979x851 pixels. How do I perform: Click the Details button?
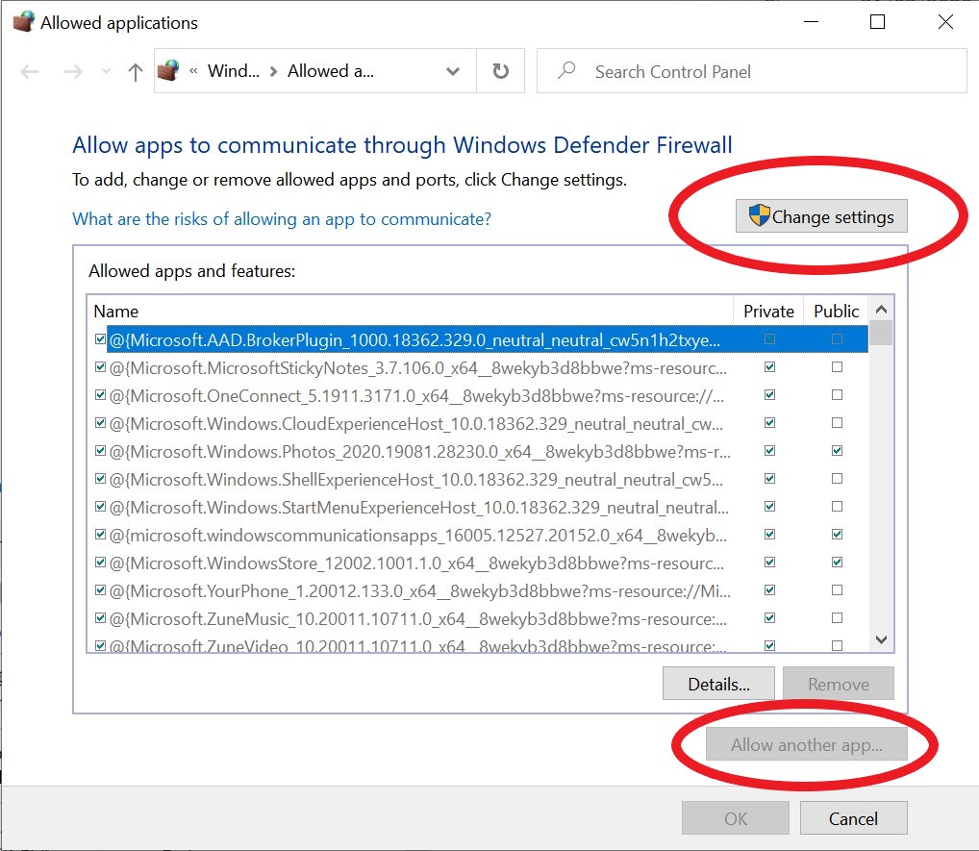click(x=718, y=684)
